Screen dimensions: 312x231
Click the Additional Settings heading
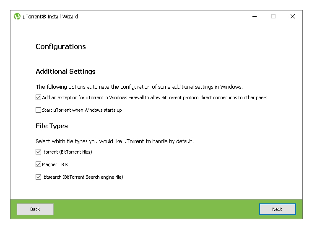pyautogui.click(x=65, y=71)
